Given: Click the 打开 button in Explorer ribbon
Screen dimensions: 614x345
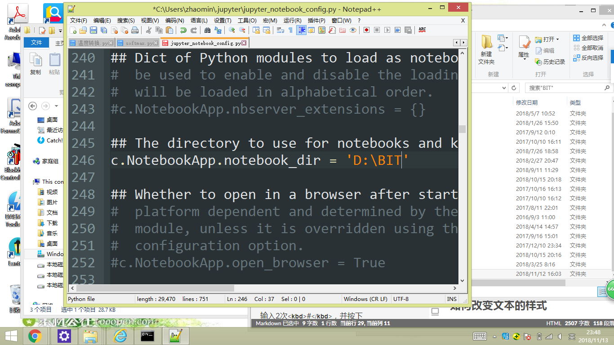Looking at the screenshot, I should pos(547,39).
